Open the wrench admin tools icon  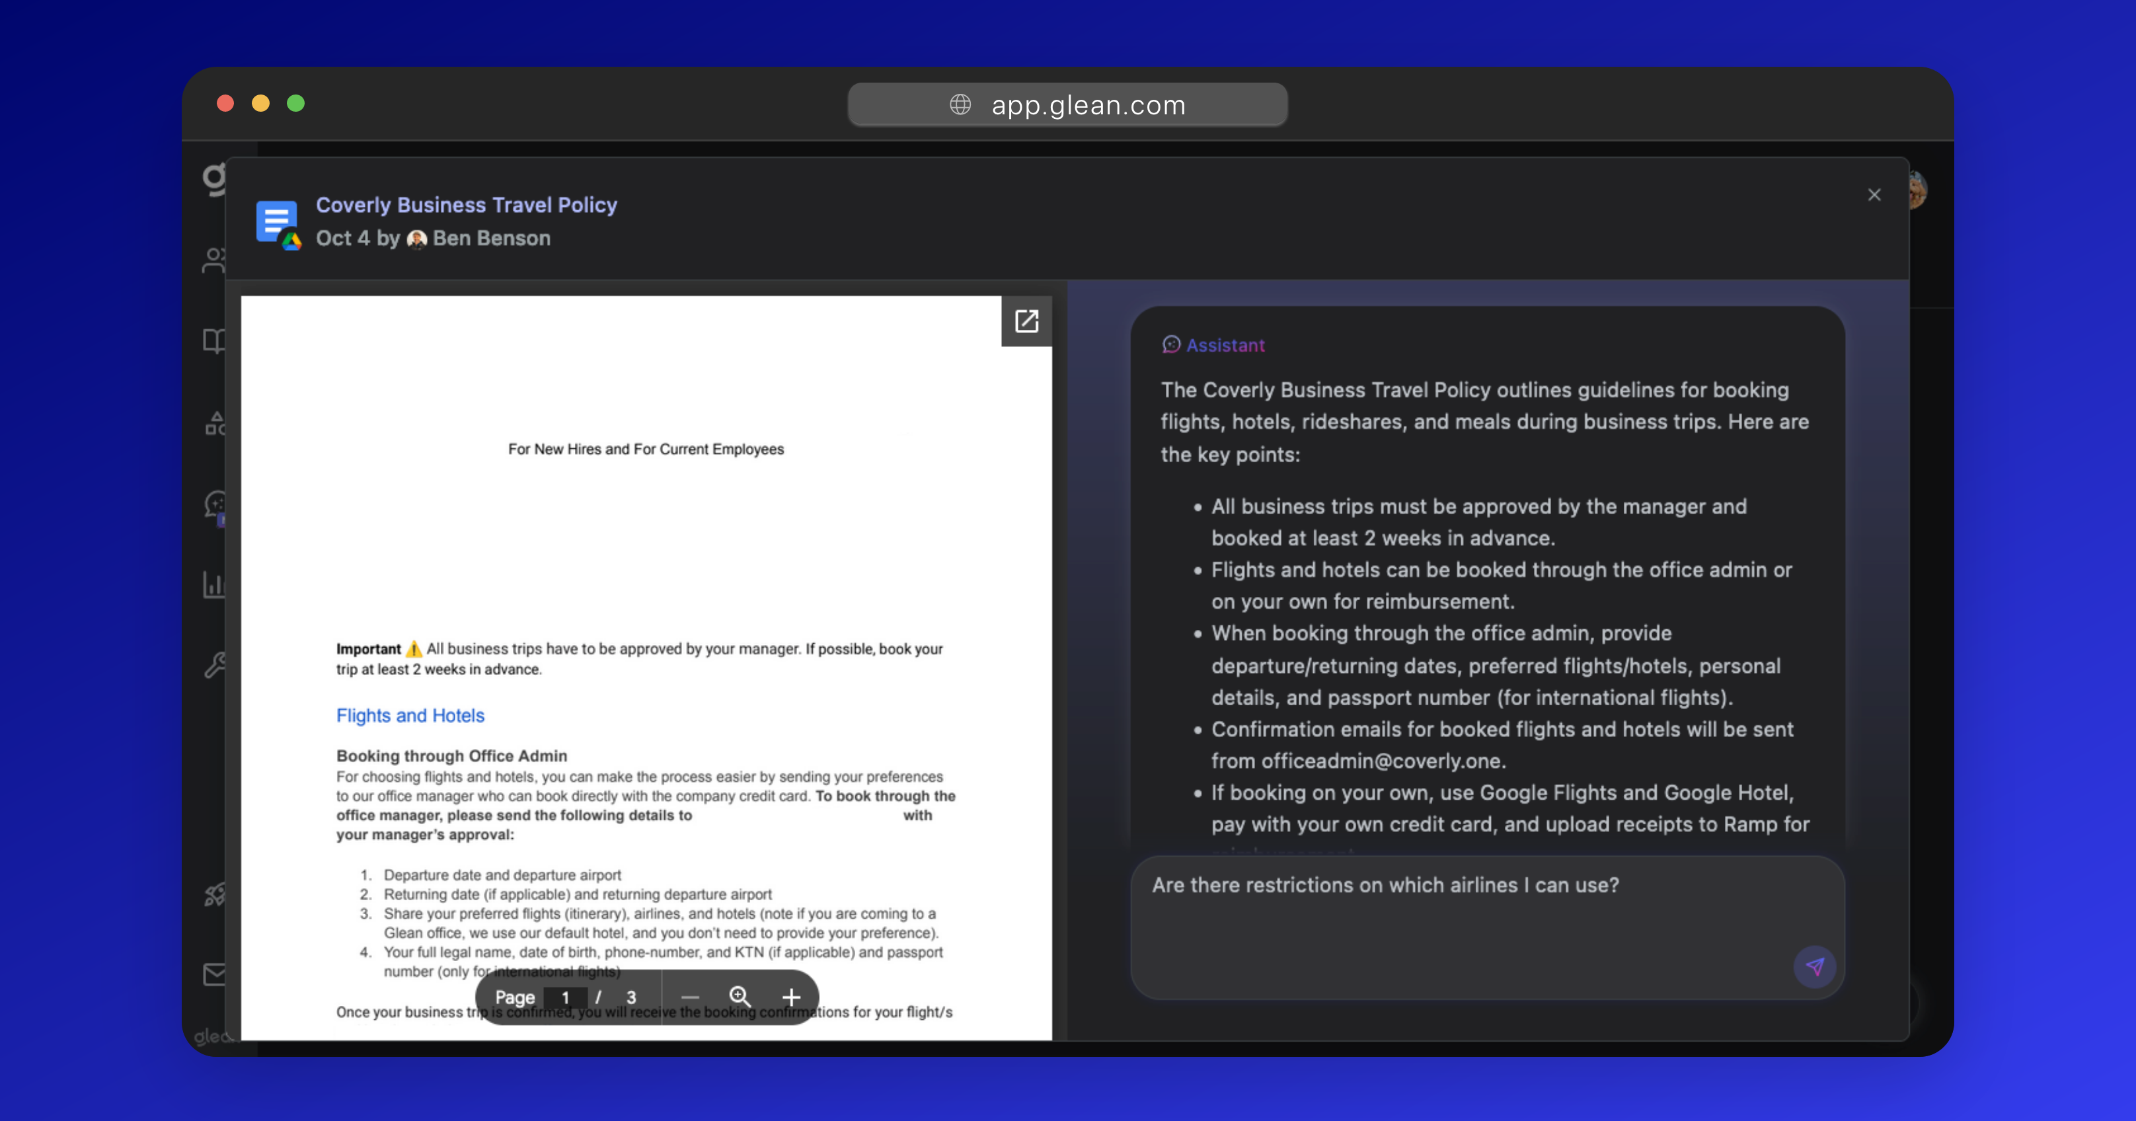(215, 665)
